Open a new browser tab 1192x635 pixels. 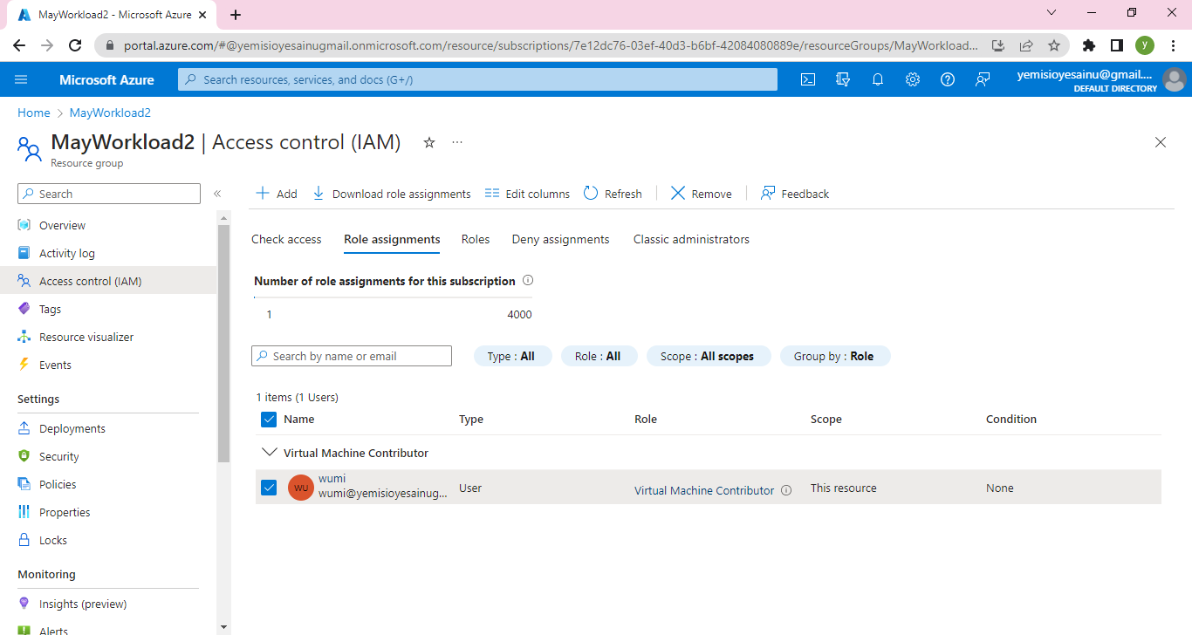pyautogui.click(x=236, y=15)
